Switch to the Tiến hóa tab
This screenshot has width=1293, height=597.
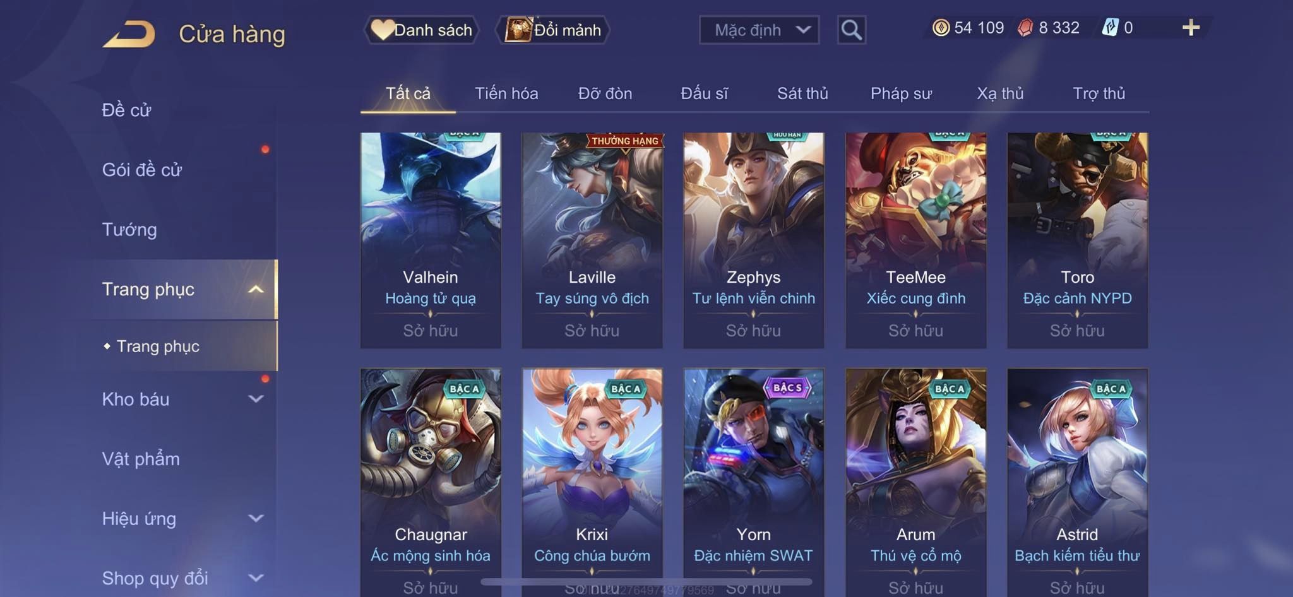pos(506,93)
